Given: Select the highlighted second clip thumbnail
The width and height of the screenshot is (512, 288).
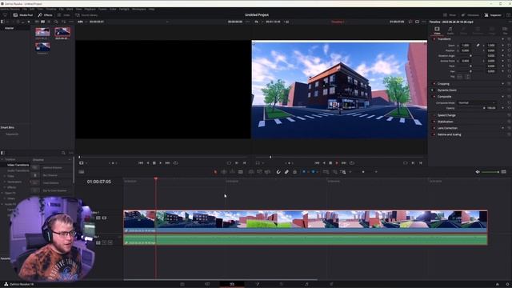Looking at the screenshot, I should click(62, 32).
